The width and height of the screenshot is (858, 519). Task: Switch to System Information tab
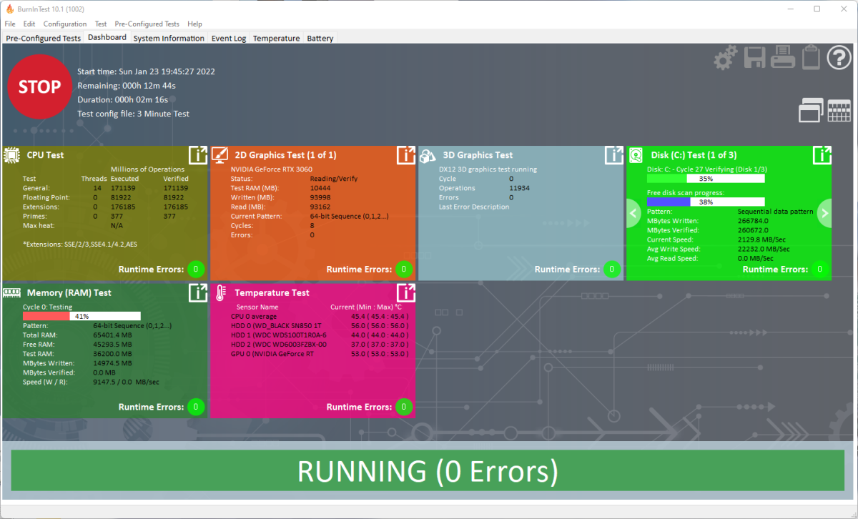[169, 38]
